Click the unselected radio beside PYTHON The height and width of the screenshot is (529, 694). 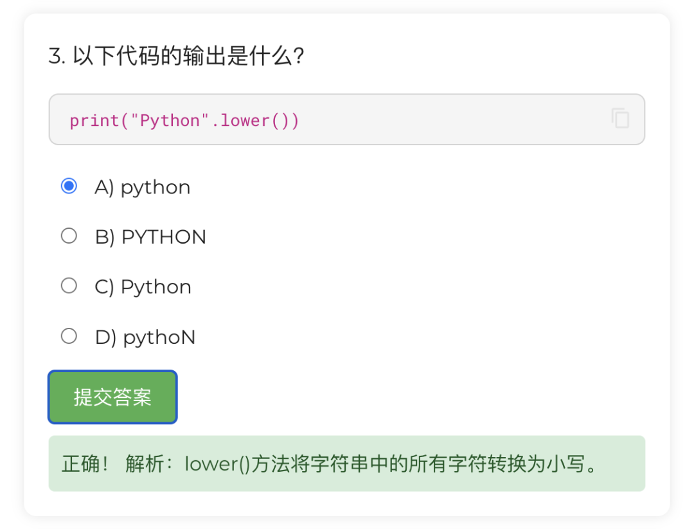69,235
